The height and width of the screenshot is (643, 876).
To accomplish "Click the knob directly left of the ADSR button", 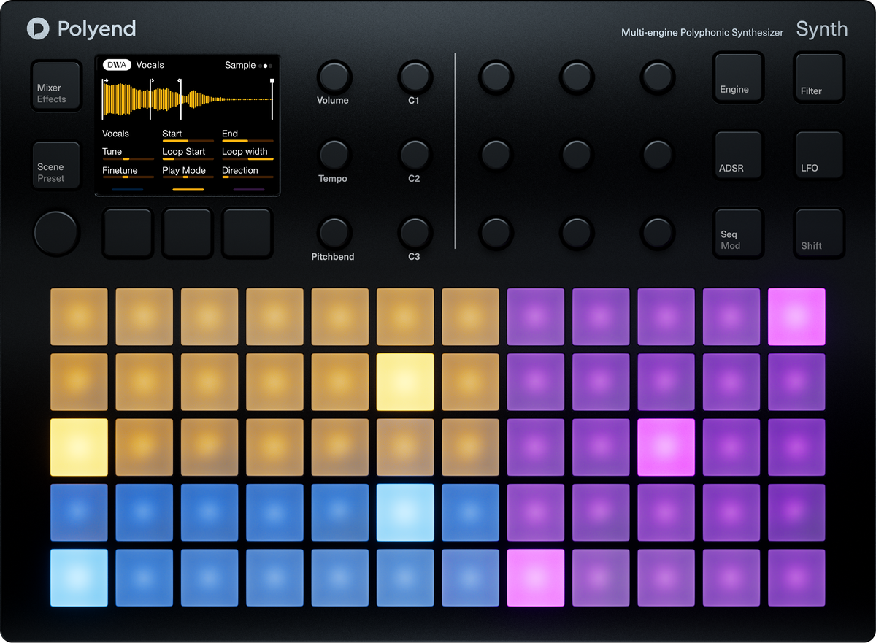I will 657,155.
